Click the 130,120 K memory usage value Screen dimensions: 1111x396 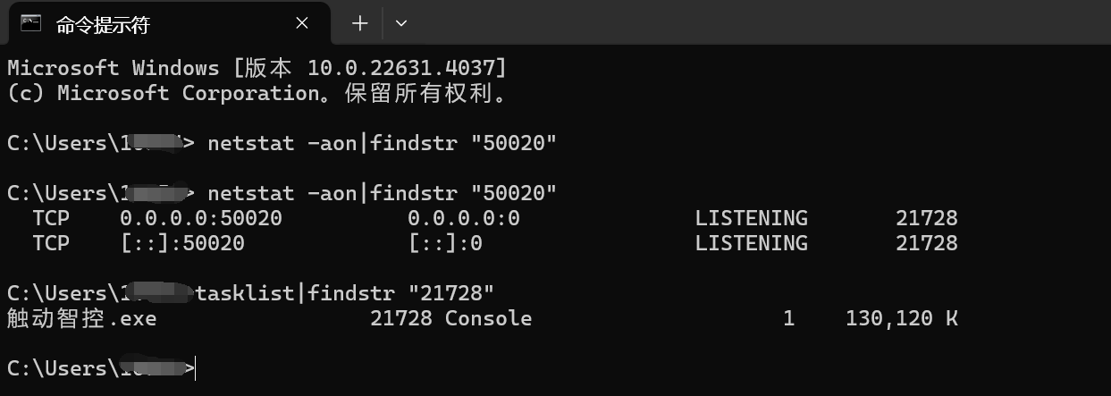click(x=902, y=318)
